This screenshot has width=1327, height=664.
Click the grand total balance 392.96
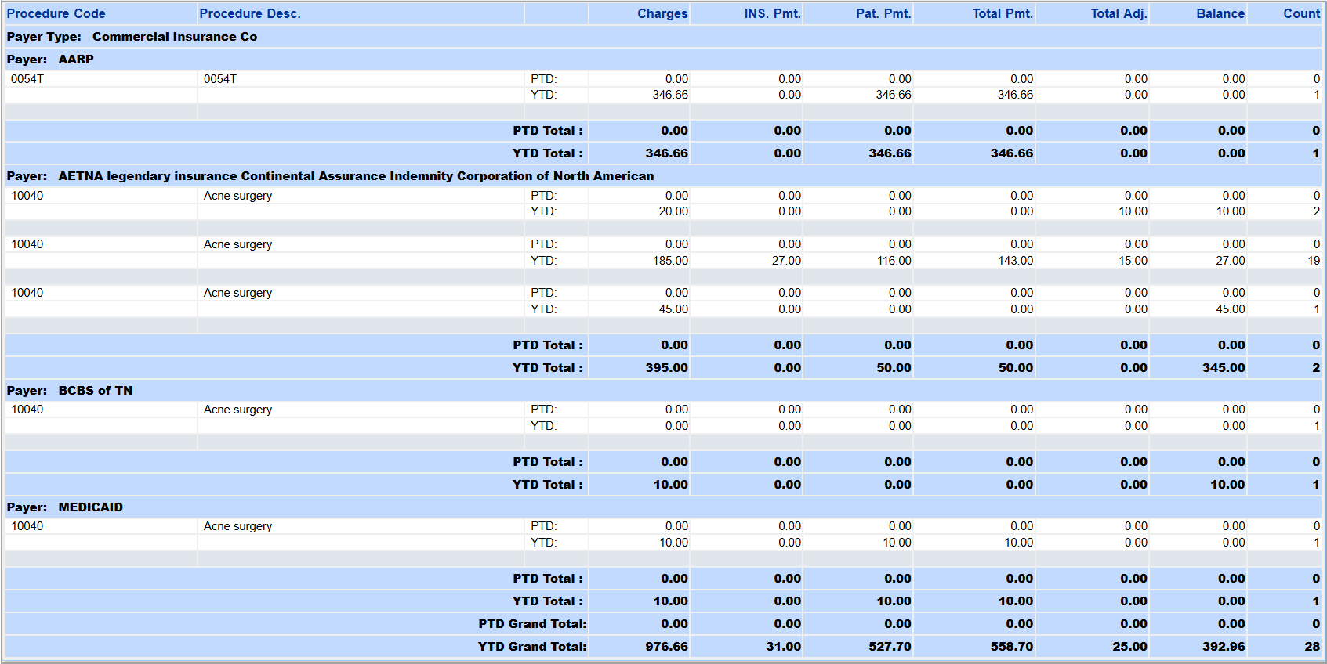pos(1224,647)
